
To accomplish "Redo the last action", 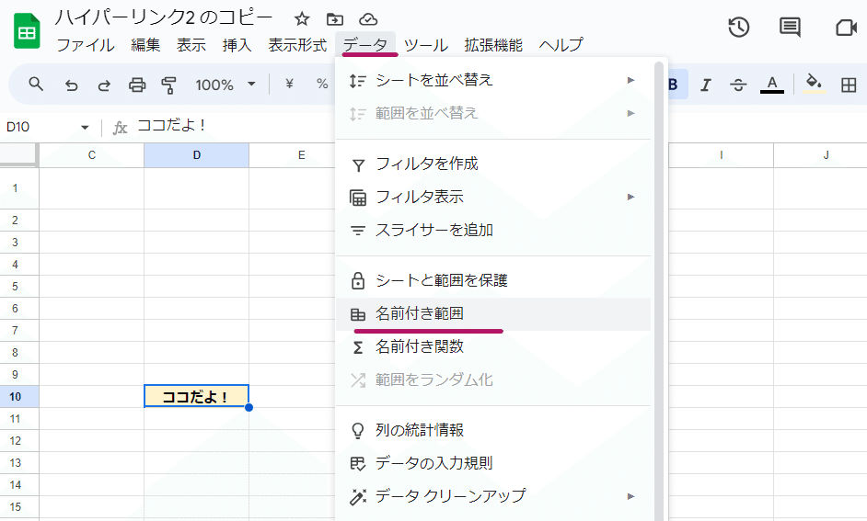I will click(x=104, y=85).
